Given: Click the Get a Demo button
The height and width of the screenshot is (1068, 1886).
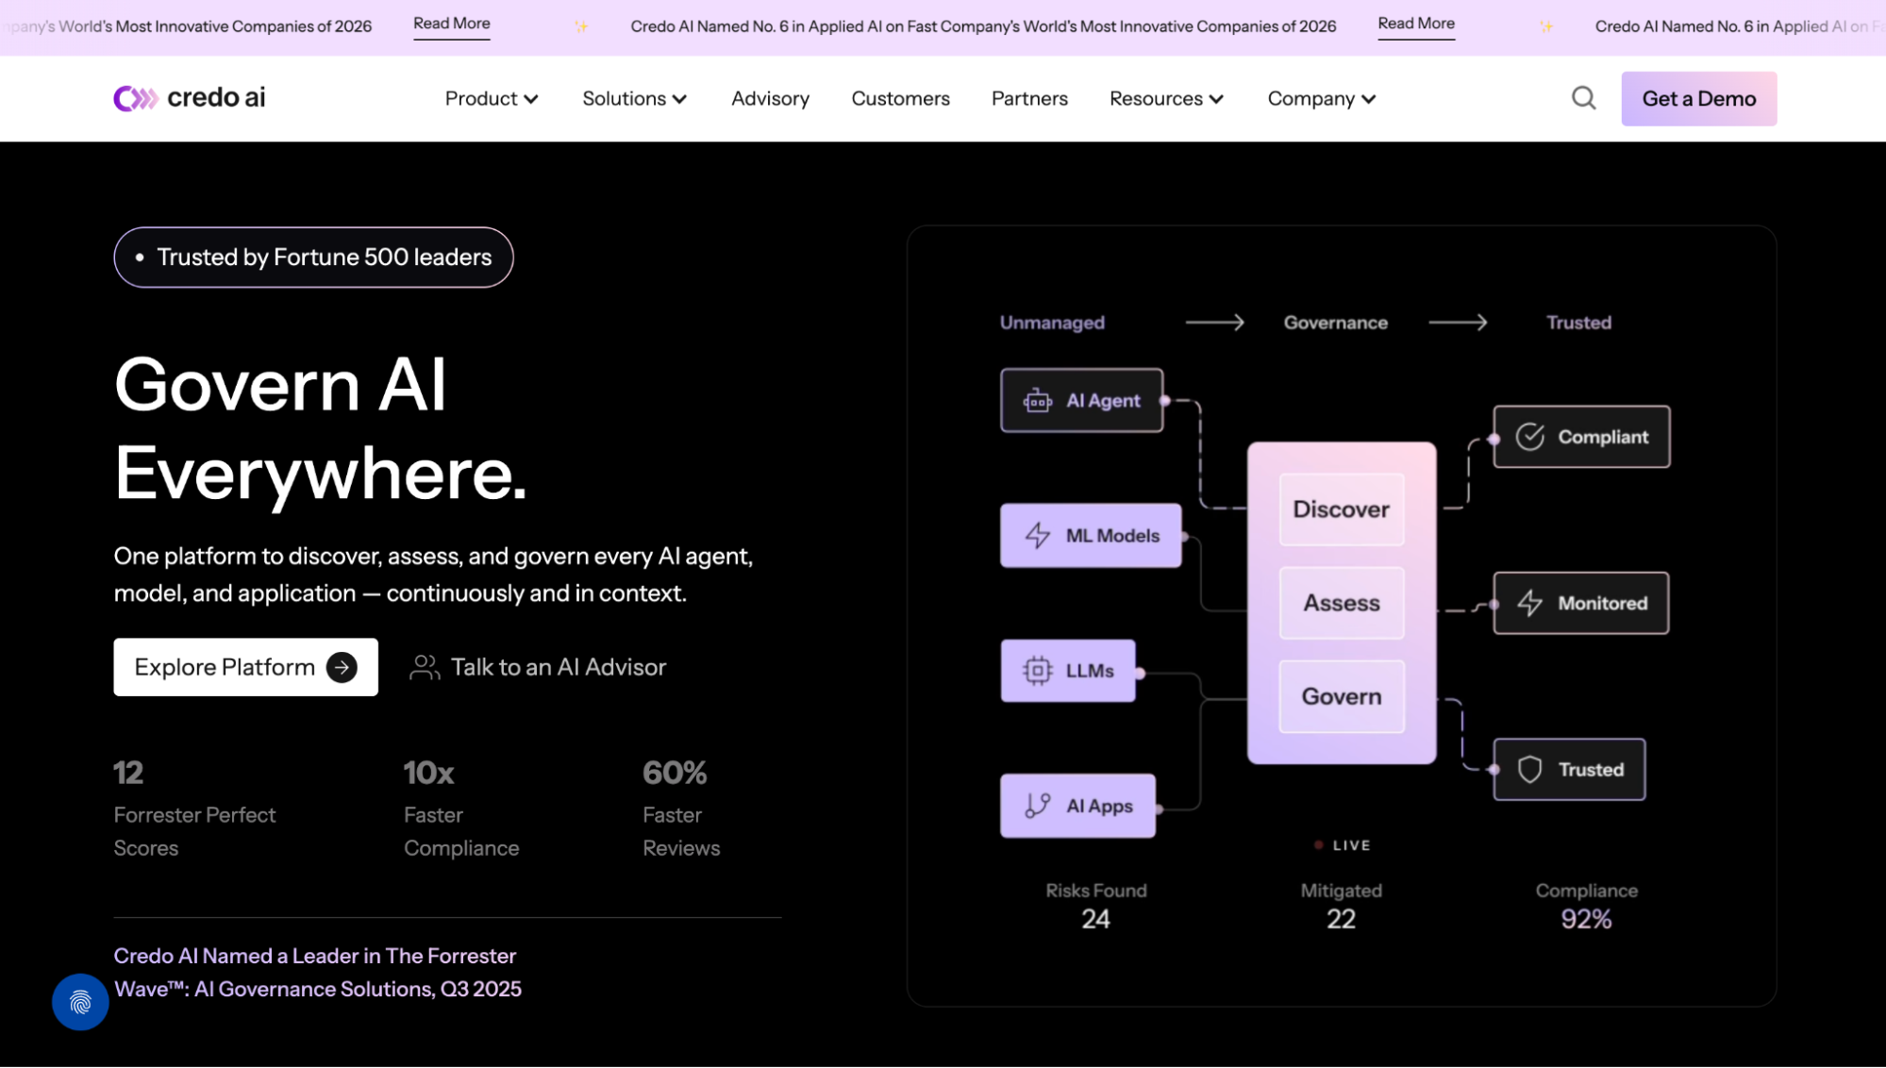Looking at the screenshot, I should (x=1698, y=99).
